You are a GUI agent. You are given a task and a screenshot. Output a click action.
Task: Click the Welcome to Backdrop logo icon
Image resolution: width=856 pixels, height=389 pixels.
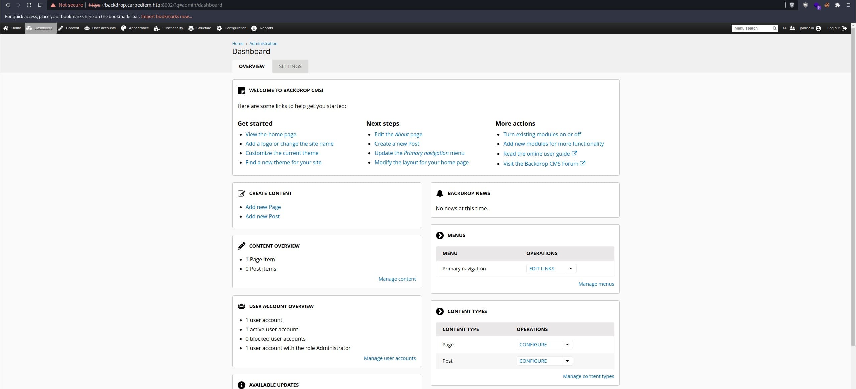click(241, 90)
